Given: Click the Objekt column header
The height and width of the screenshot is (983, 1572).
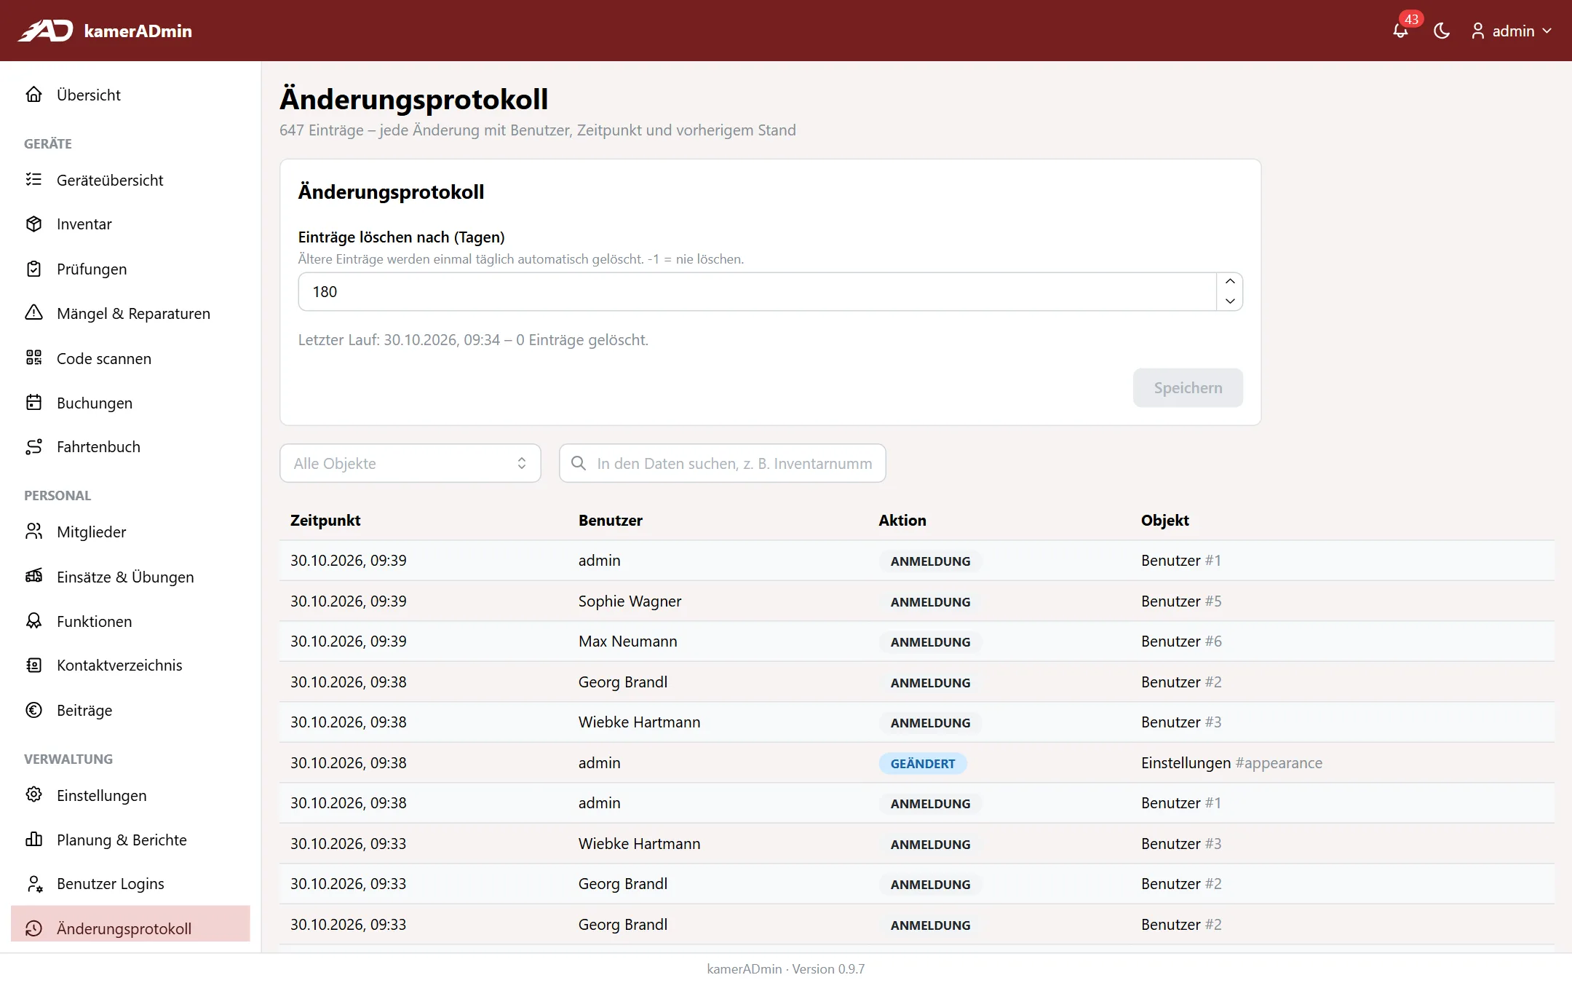Looking at the screenshot, I should 1165,520.
